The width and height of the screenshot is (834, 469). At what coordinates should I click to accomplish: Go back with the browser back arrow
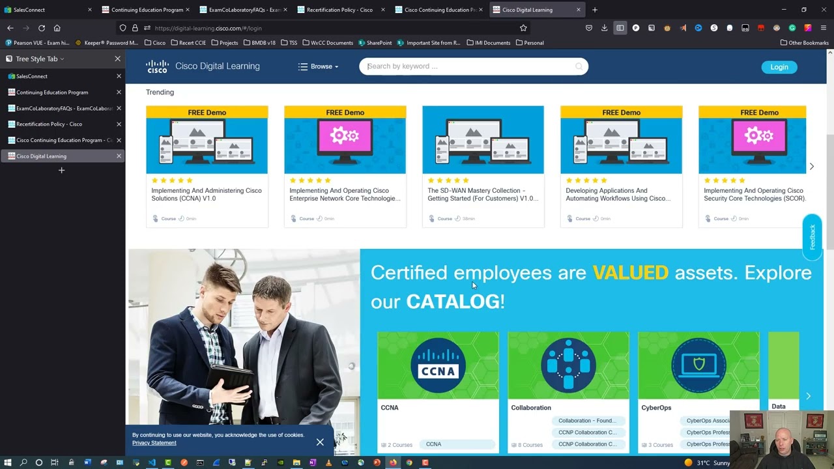point(10,28)
